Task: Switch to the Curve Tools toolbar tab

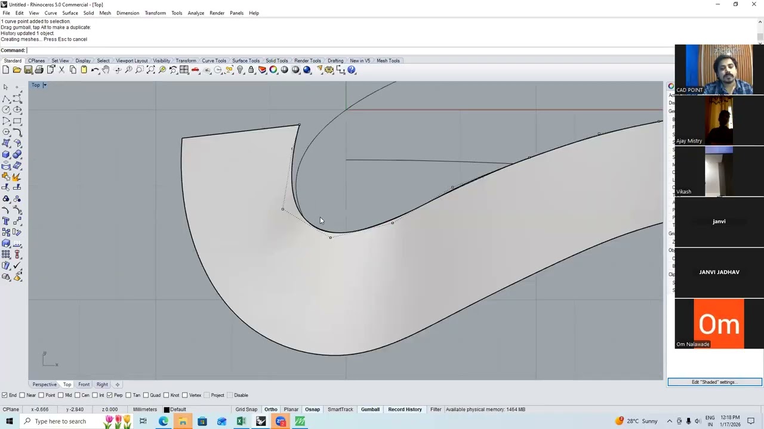Action: point(214,61)
